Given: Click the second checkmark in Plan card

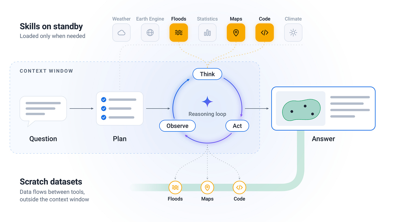Looking at the screenshot, I should coord(103,108).
